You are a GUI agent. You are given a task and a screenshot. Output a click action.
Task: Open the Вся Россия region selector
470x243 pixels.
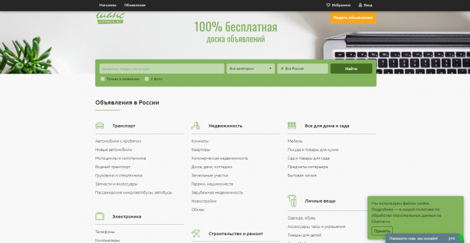(302, 68)
